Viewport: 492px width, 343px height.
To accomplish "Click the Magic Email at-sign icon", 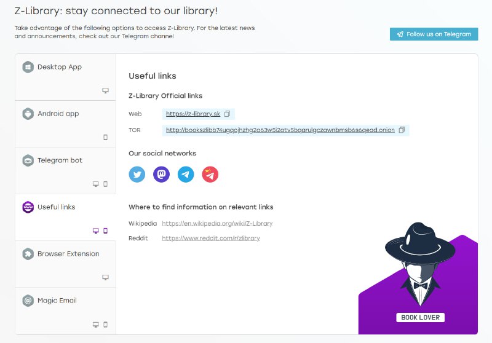I will [28, 301].
